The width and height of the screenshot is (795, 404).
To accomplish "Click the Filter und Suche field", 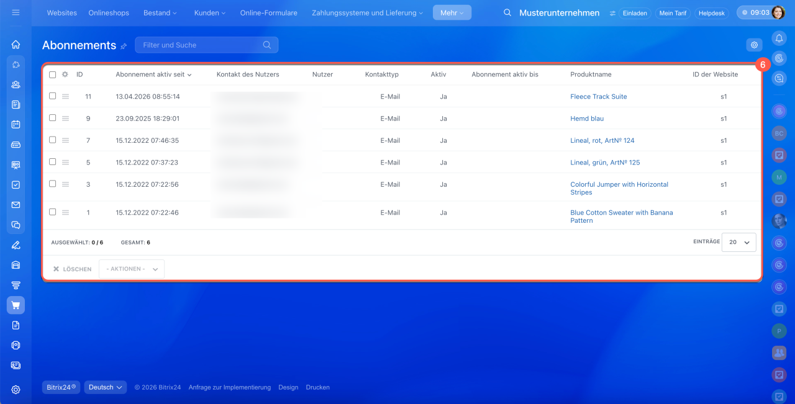I will [x=206, y=45].
